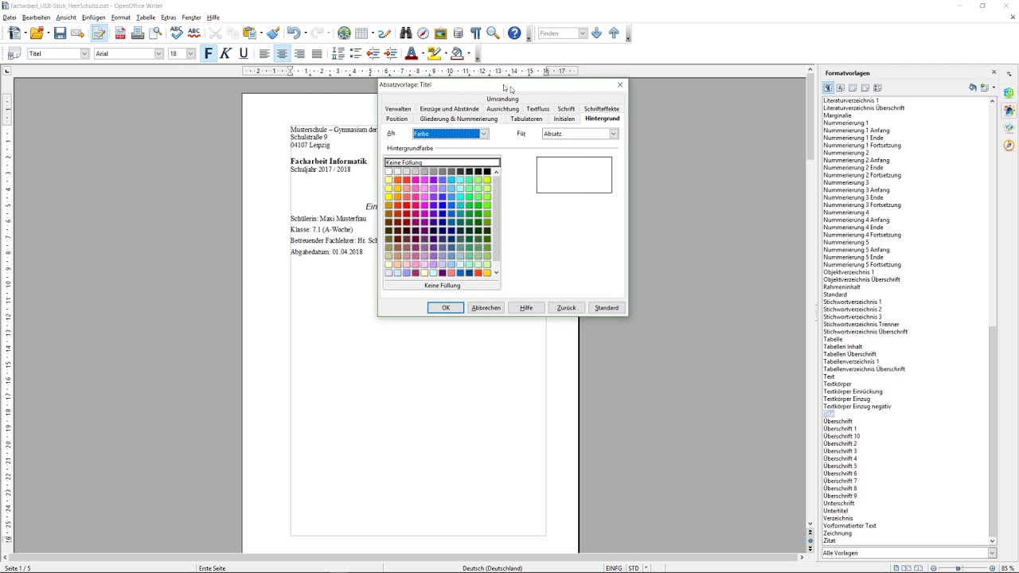The image size is (1019, 573).
Task: Open the Finden search box dropdown
Action: pyautogui.click(x=583, y=33)
